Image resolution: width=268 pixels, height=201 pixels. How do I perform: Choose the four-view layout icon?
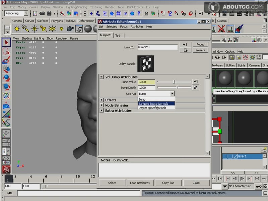[x=6, y=143]
